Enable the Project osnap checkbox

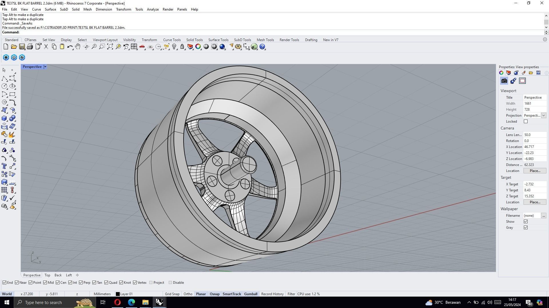pos(151,283)
